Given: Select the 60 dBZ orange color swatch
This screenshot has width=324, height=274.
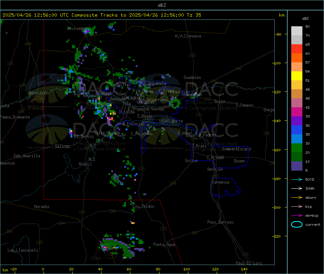Looking at the screenshot, I should click(297, 58).
